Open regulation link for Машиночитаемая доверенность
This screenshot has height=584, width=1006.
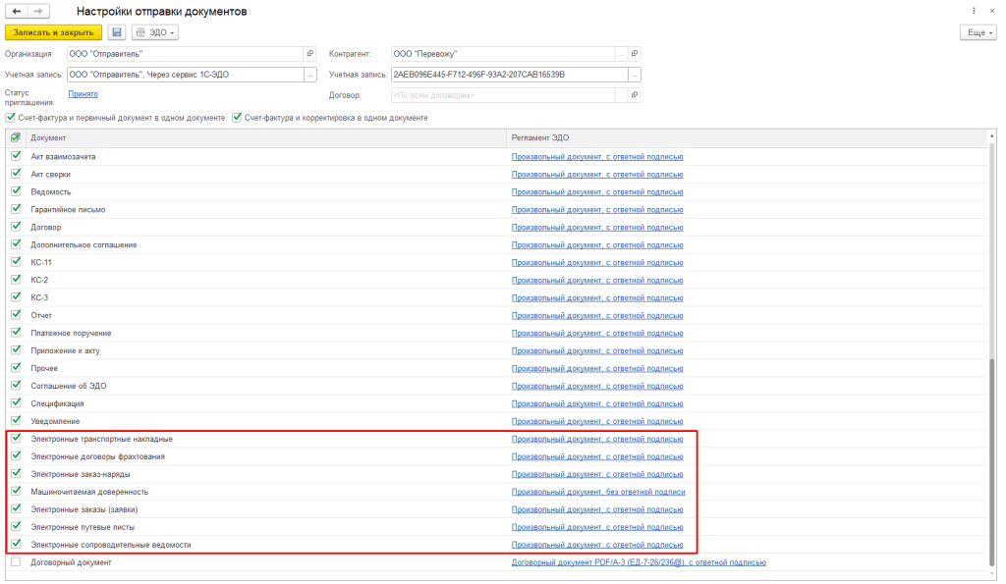(598, 492)
